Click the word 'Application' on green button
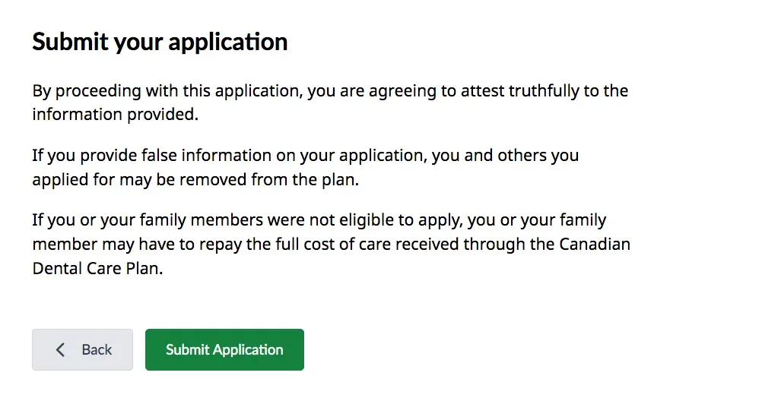Viewport: 762px width, 401px height. (248, 350)
